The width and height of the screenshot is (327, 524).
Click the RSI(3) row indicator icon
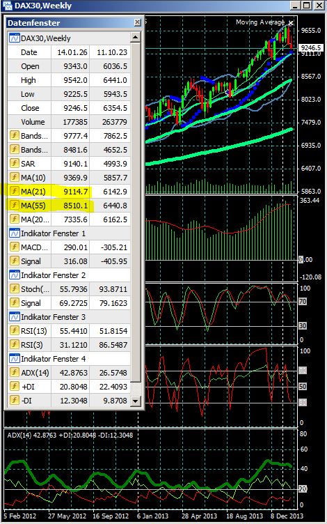tap(14, 344)
